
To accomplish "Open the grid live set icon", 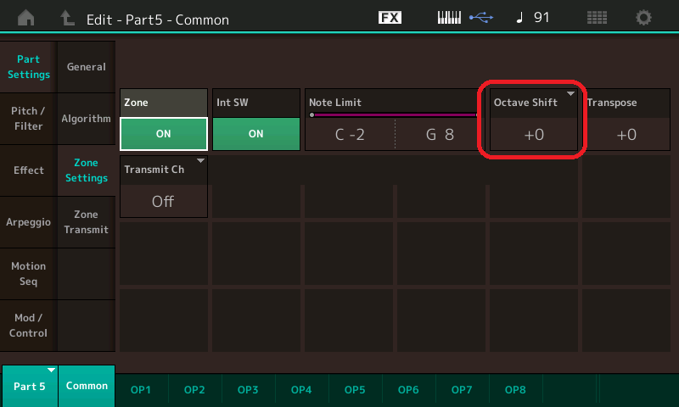I will [x=597, y=18].
